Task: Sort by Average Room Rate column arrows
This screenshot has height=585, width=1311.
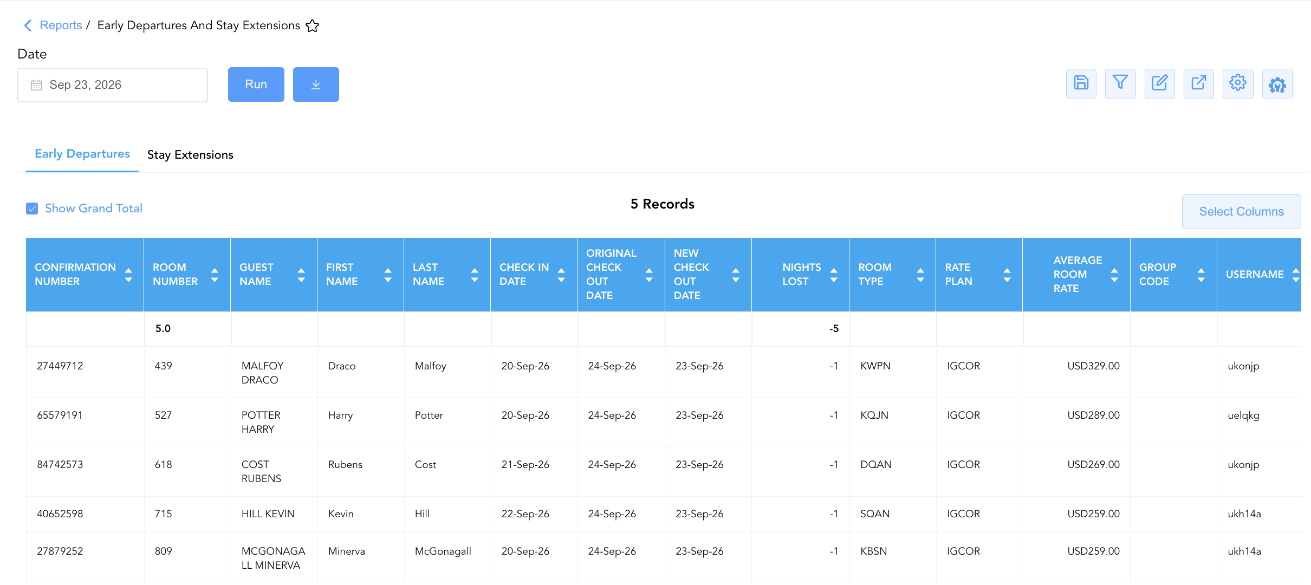Action: click(1114, 275)
